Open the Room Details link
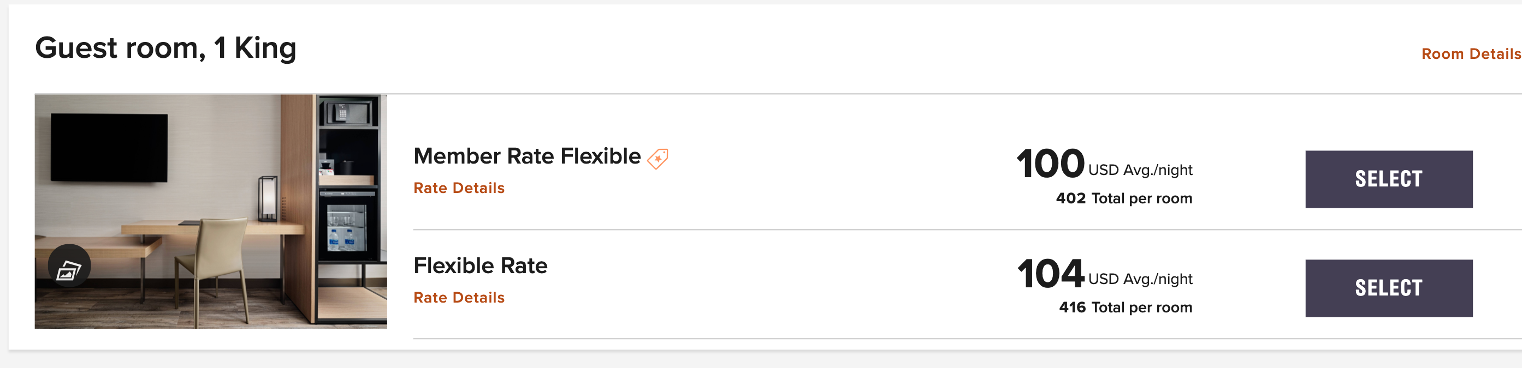 point(1470,55)
